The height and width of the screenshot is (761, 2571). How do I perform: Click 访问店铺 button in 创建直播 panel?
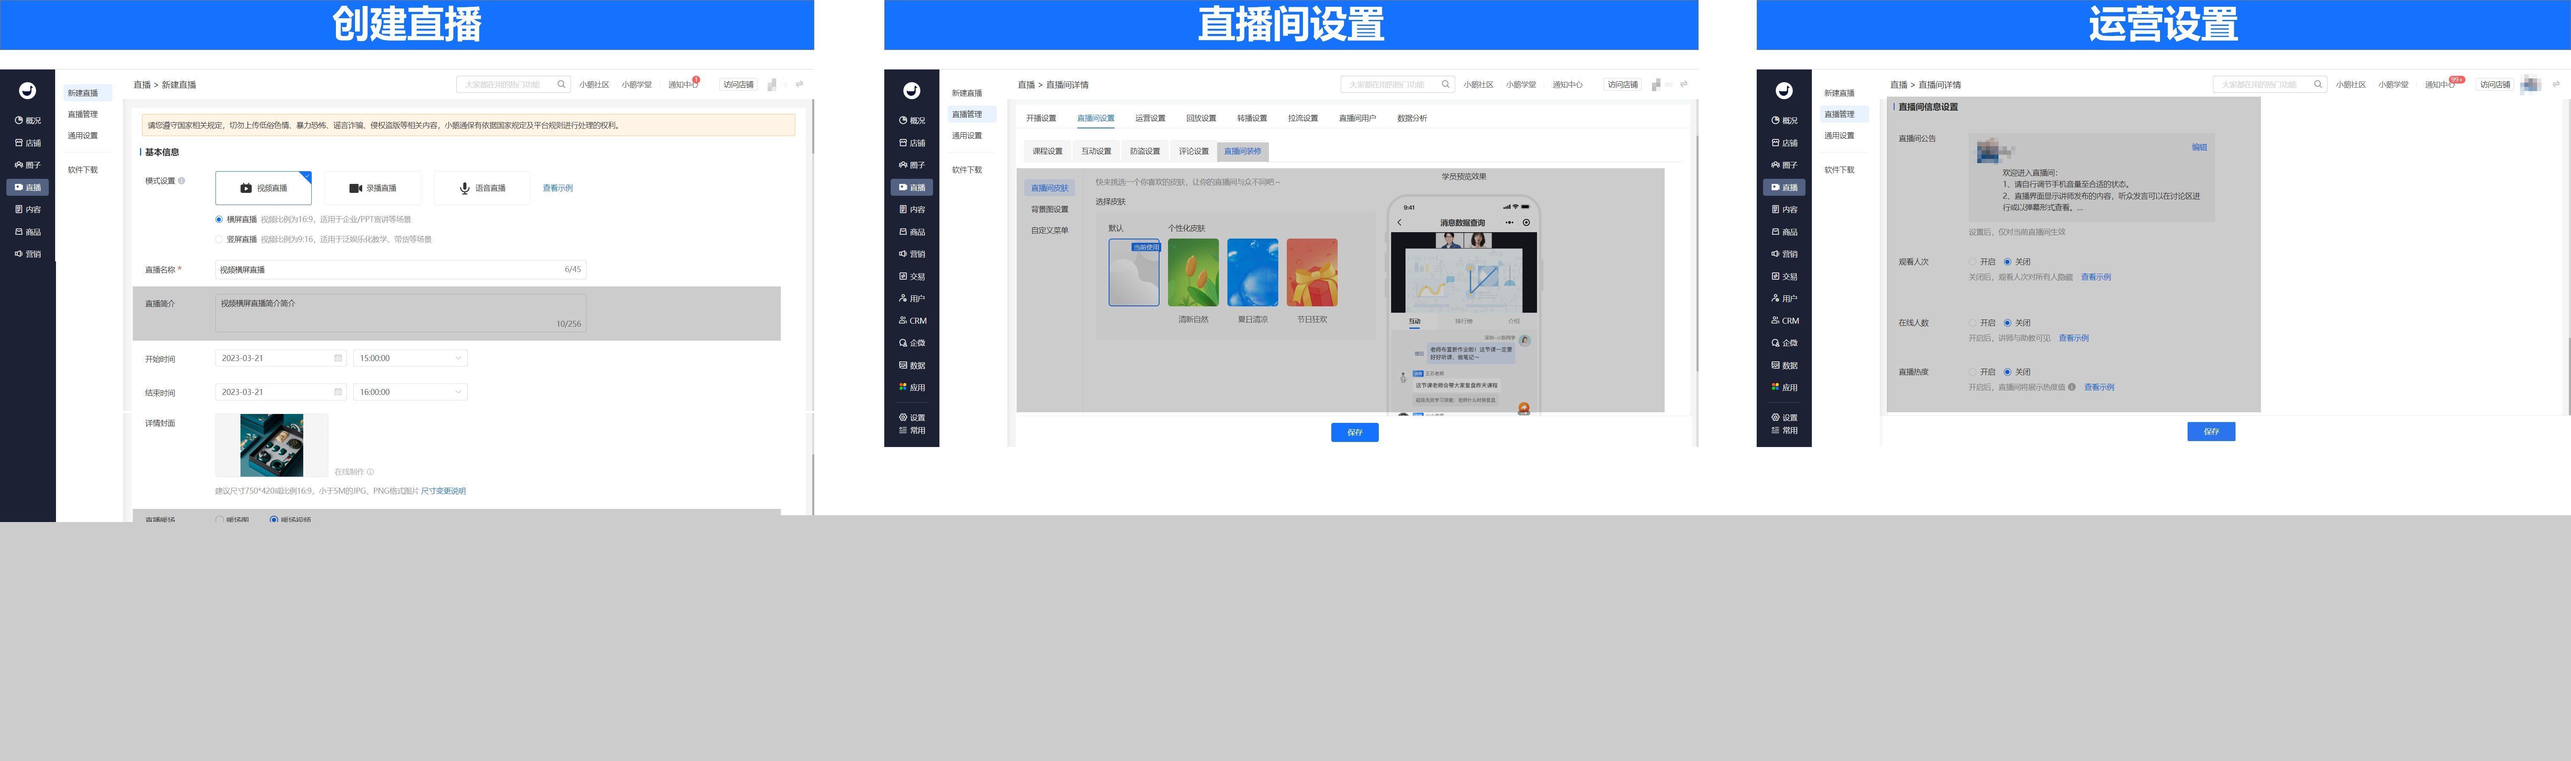(x=738, y=85)
